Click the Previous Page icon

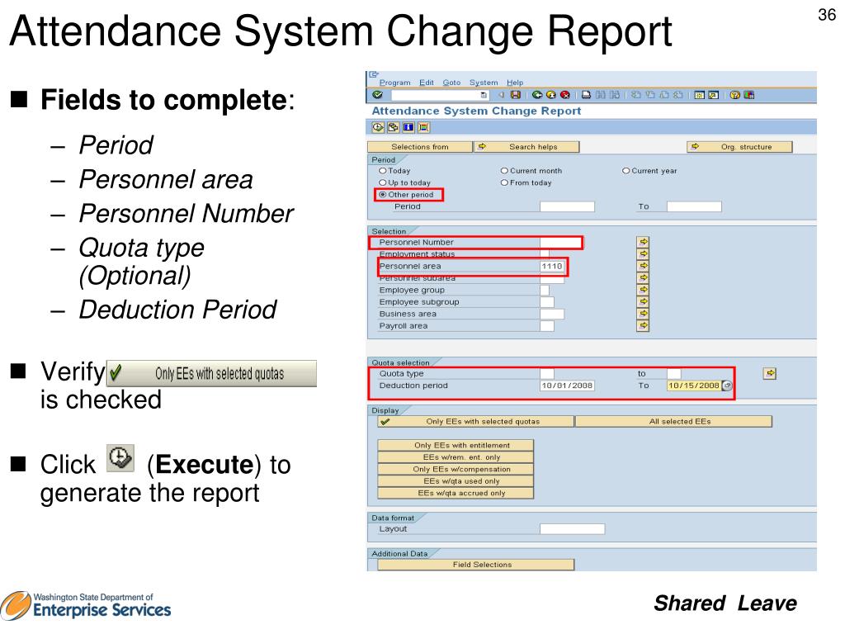pyautogui.click(x=650, y=95)
